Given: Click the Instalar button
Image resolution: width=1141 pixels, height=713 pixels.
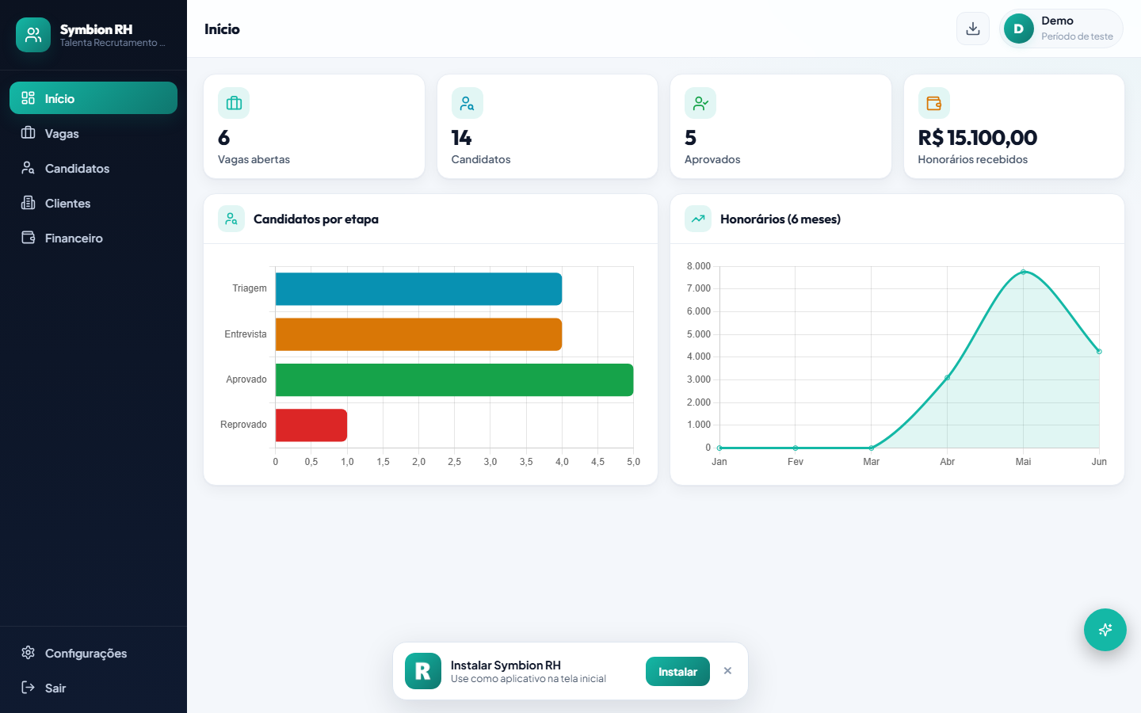Looking at the screenshot, I should coord(677,672).
